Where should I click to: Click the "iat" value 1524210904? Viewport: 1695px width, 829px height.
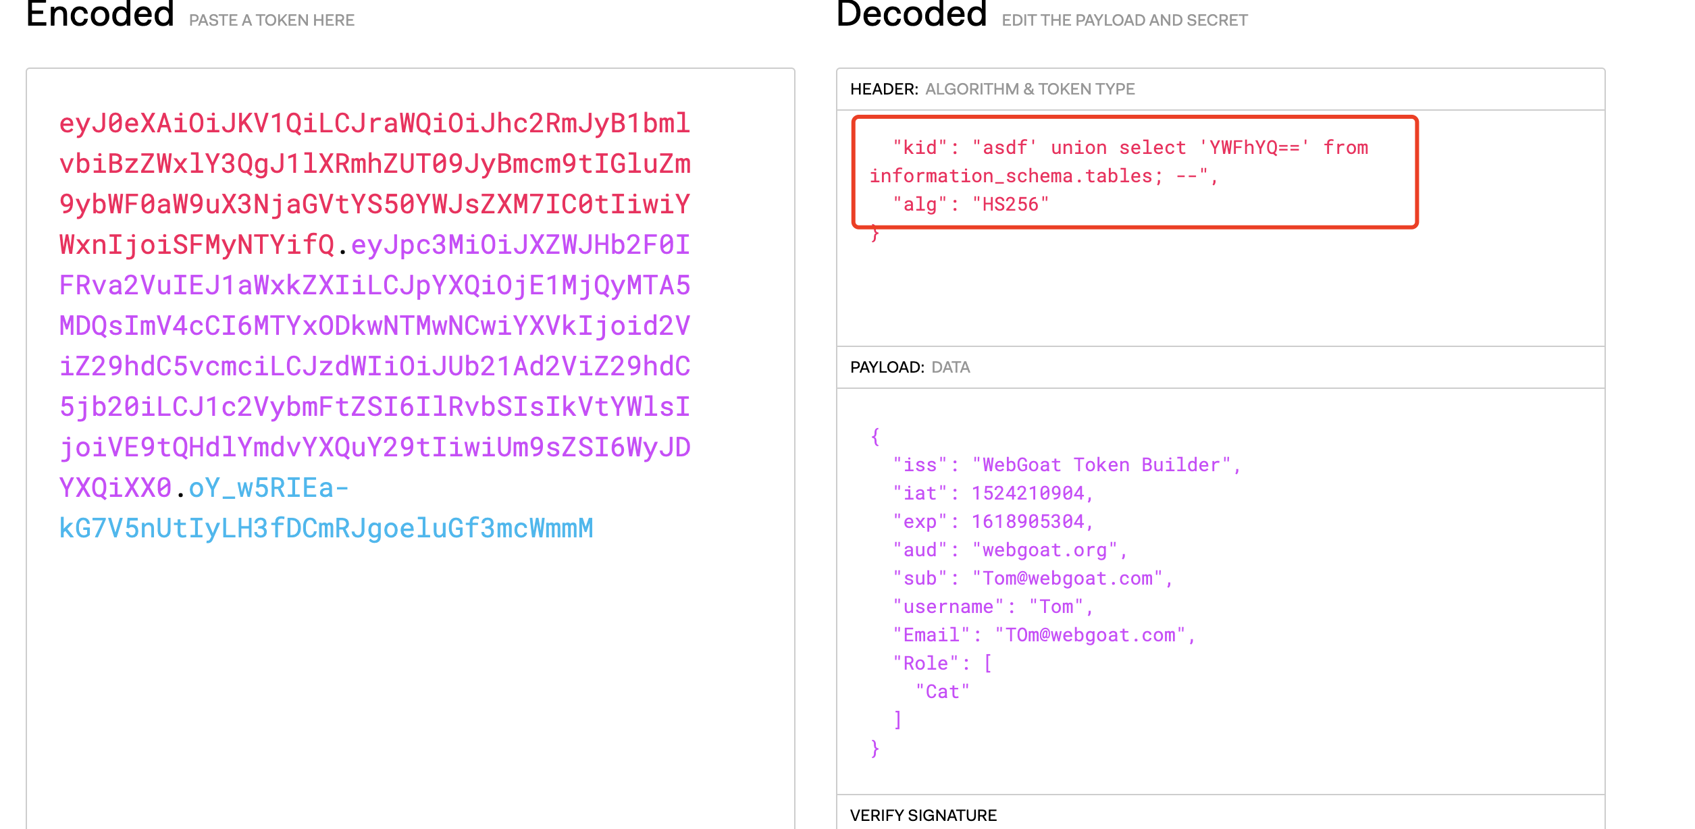click(x=1027, y=493)
